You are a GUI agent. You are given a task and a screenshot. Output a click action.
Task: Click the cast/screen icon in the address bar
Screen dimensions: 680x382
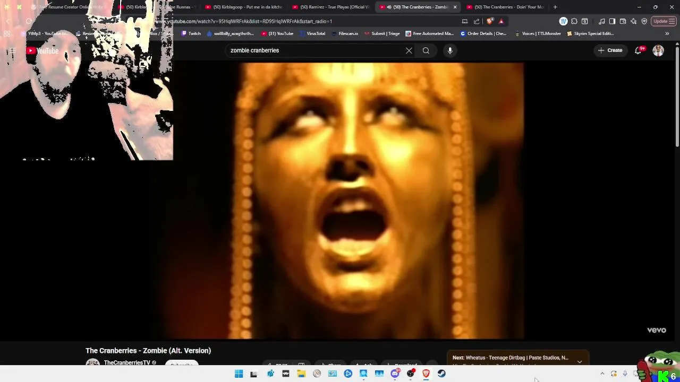(x=465, y=21)
